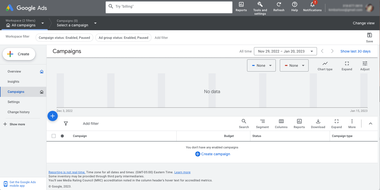Modify table Columns
The width and height of the screenshot is (380, 190).
pyautogui.click(x=281, y=124)
